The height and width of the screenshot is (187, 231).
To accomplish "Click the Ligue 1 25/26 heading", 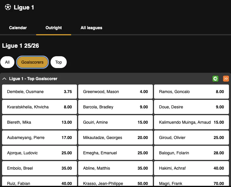I will (21, 46).
